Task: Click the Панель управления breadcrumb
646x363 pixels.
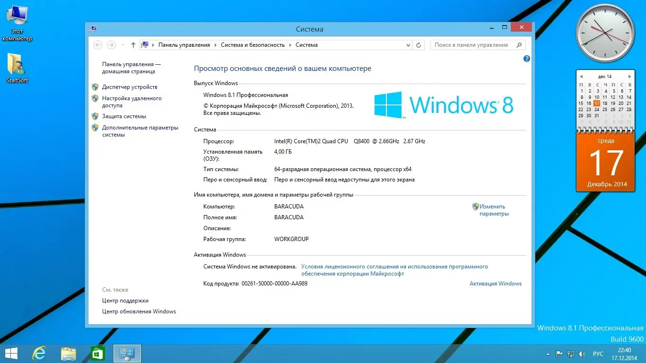Action: 184,45
